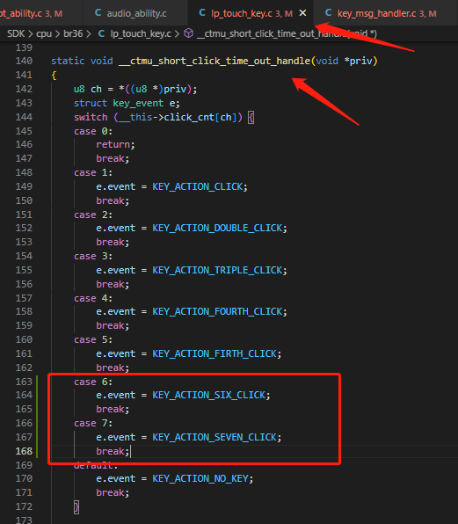This screenshot has height=524, width=458.
Task: Click lp_touch_key.c in the breadcrumb
Action: tap(141, 33)
